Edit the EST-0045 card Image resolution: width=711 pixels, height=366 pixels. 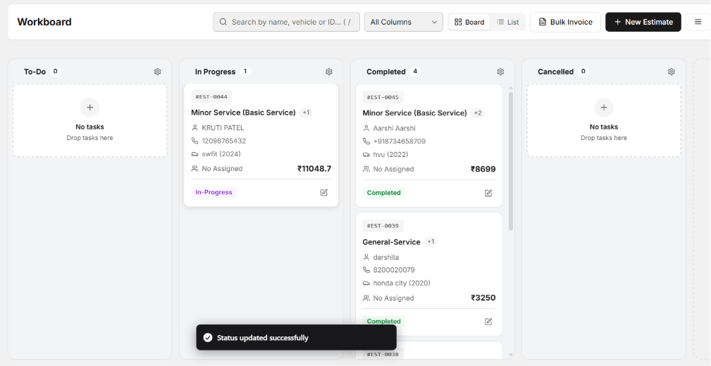(488, 193)
